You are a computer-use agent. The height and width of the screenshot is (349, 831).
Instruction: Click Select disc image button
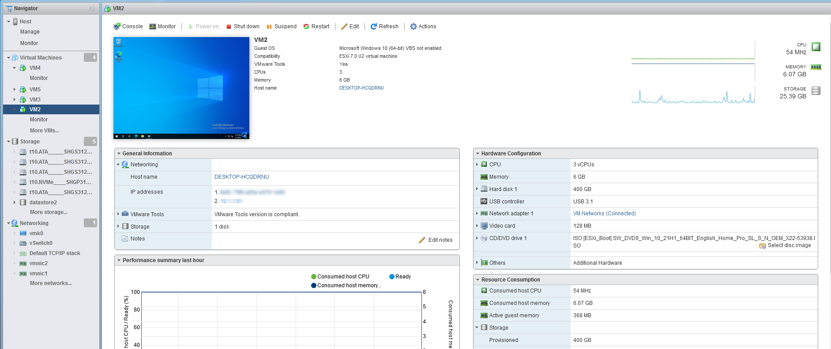(785, 246)
